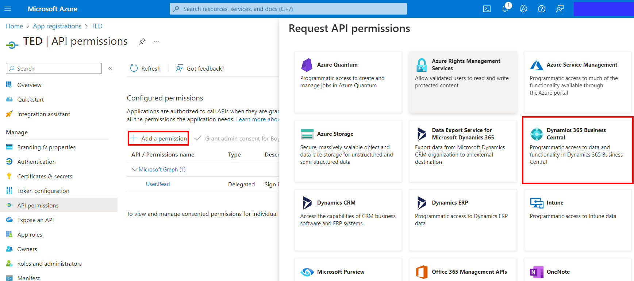Open Cloud Shell from the top bar
This screenshot has width=634, height=281.
coord(487,9)
